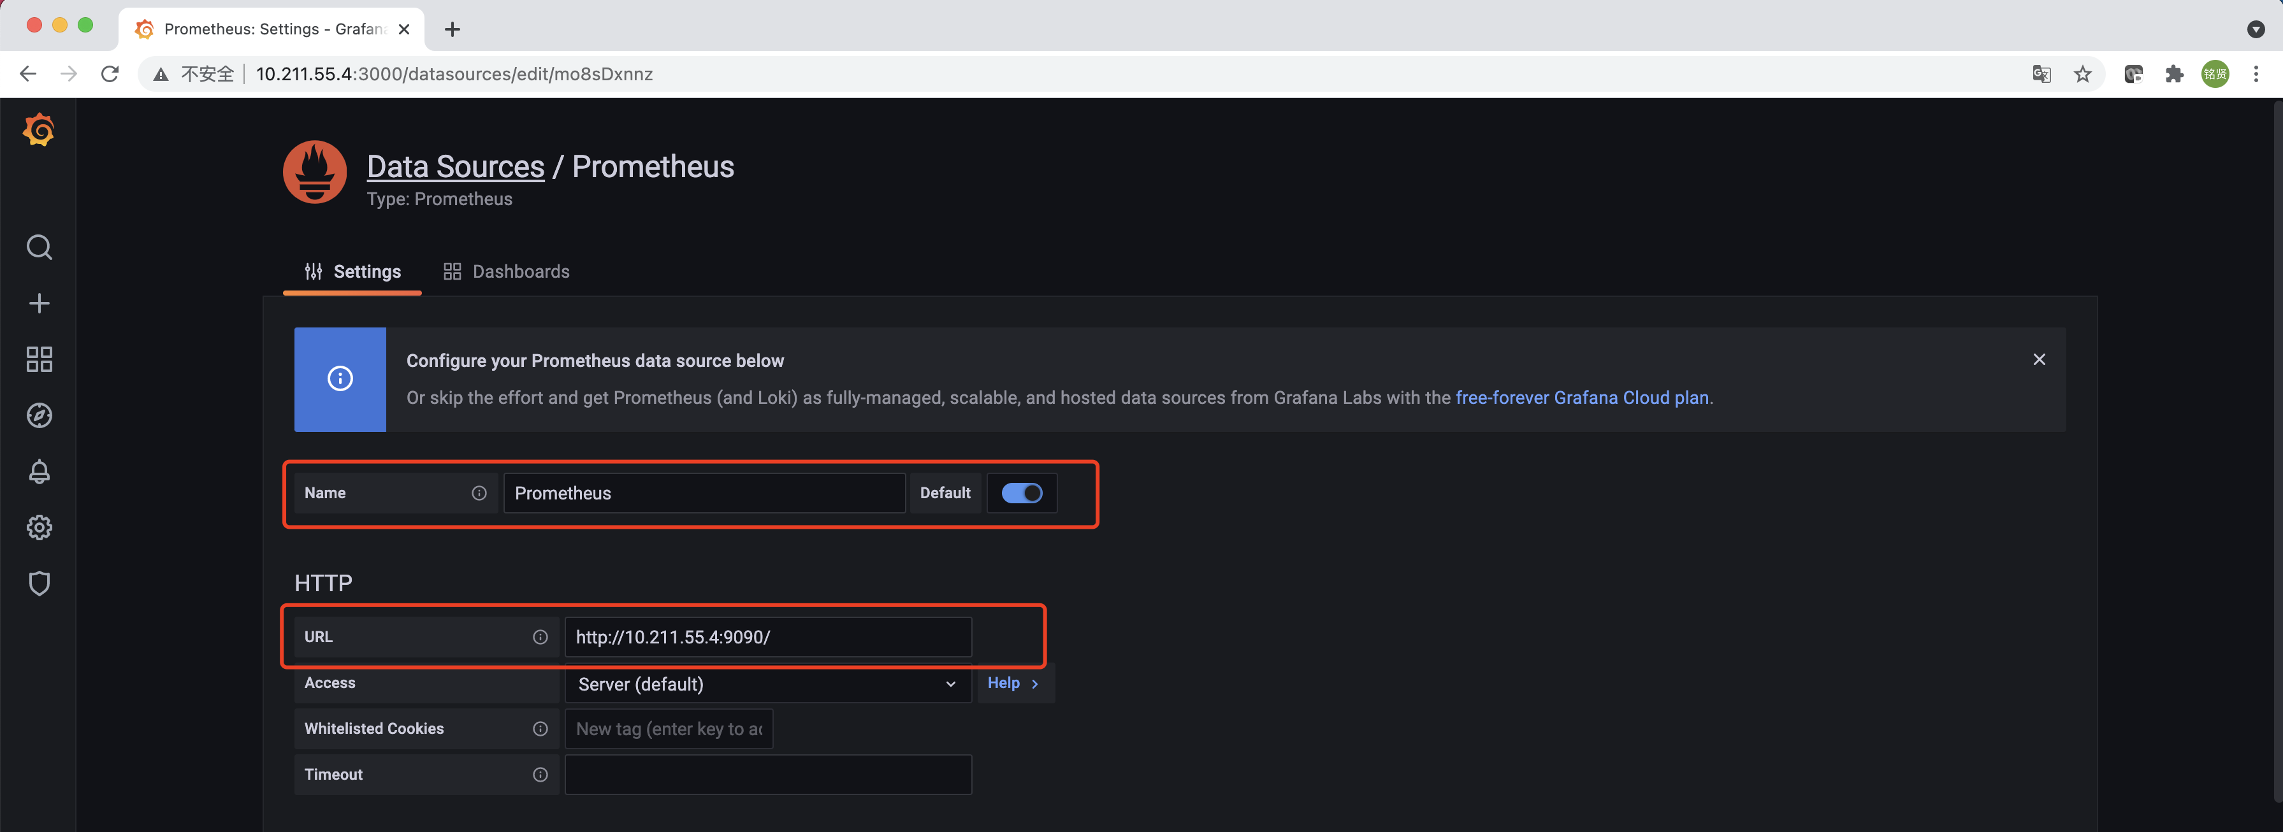Open the Explore compass sidebar icon
Image resolution: width=2283 pixels, height=832 pixels.
[x=39, y=415]
